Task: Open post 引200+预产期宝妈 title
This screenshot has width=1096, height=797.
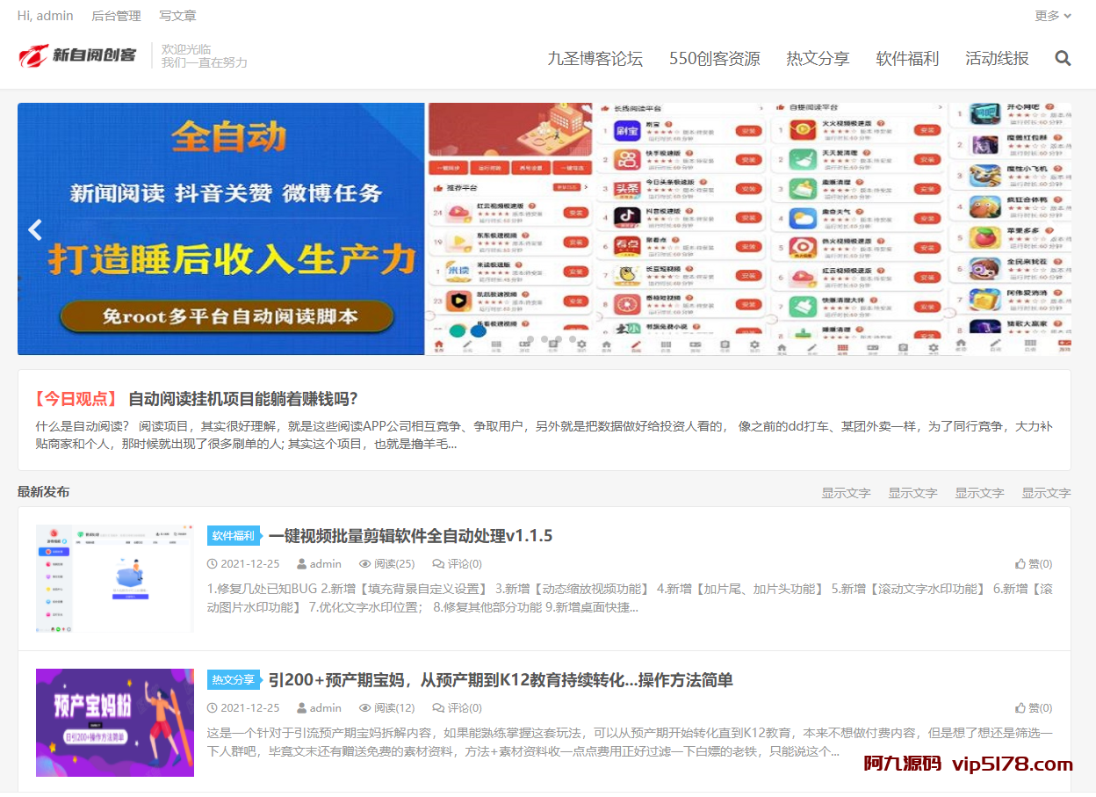Action: tap(501, 680)
